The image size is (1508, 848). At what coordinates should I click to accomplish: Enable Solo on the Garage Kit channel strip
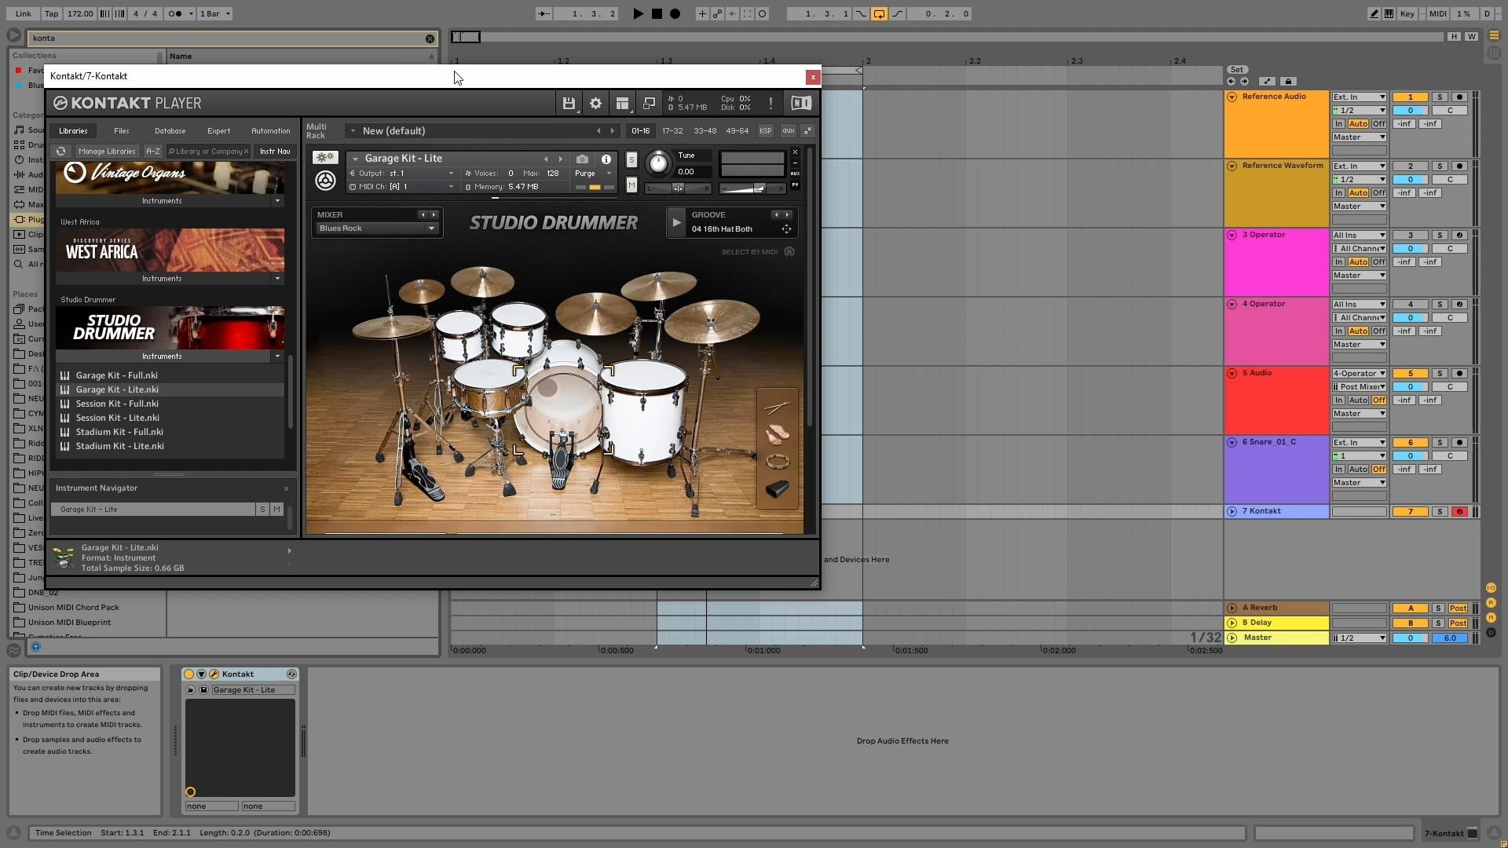pyautogui.click(x=633, y=159)
